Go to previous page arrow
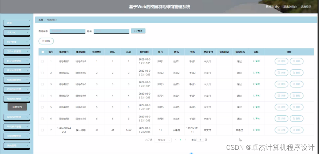 pyautogui.click(x=176, y=140)
